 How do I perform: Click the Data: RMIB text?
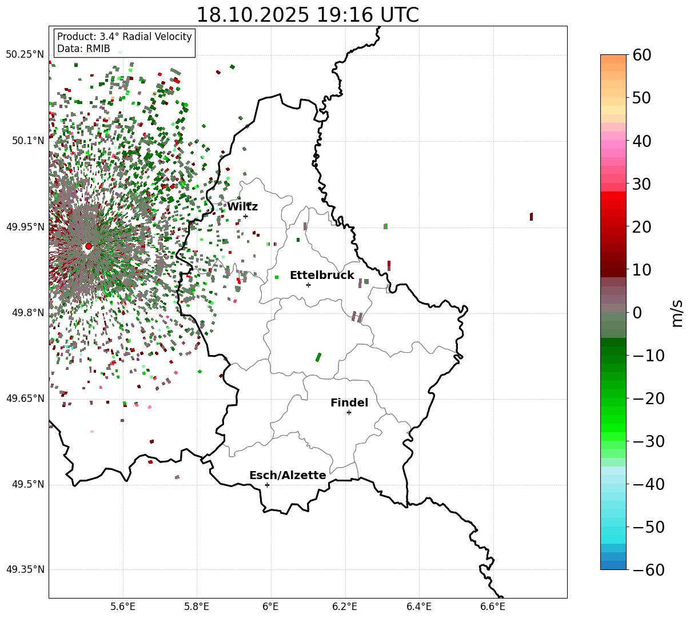point(83,49)
